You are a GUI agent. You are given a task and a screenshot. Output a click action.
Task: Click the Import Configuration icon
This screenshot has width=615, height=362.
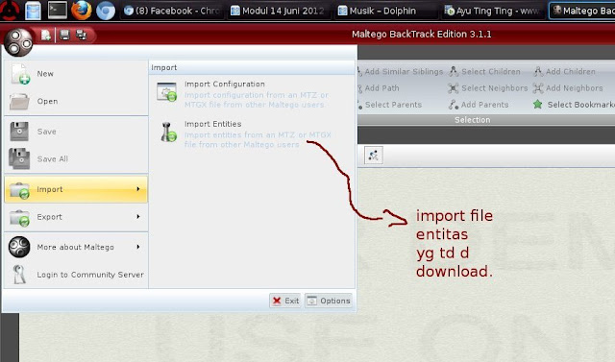coord(166,91)
